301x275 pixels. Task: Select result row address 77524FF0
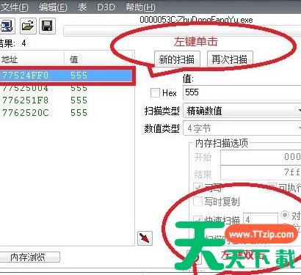(x=66, y=76)
